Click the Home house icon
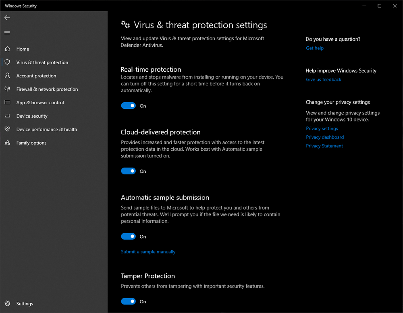This screenshot has width=403, height=313. point(7,49)
